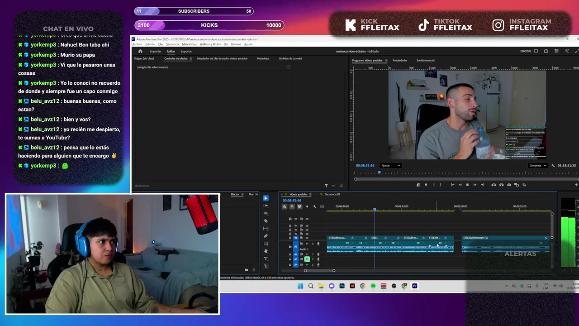The height and width of the screenshot is (326, 579).
Task: Stop playback in Program monitor
Action: pos(467,185)
